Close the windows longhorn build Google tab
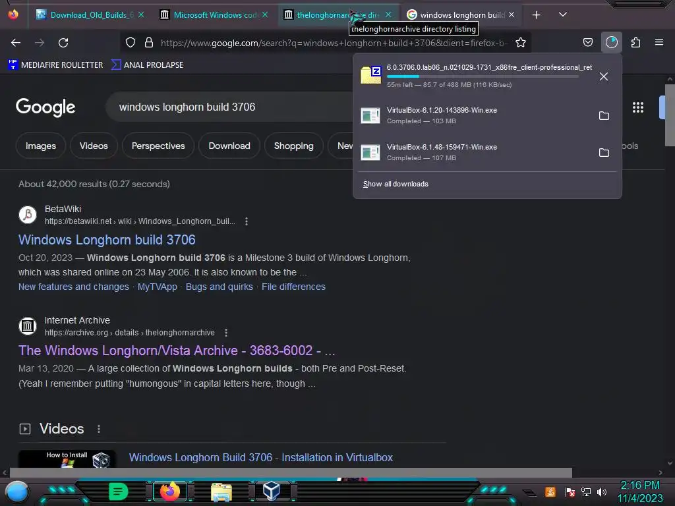The width and height of the screenshot is (675, 506). point(512,14)
